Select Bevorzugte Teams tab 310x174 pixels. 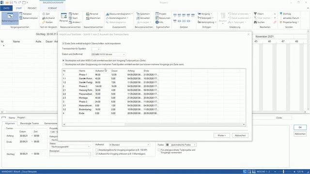30,123
